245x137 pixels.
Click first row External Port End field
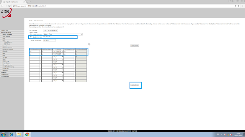[47, 51]
